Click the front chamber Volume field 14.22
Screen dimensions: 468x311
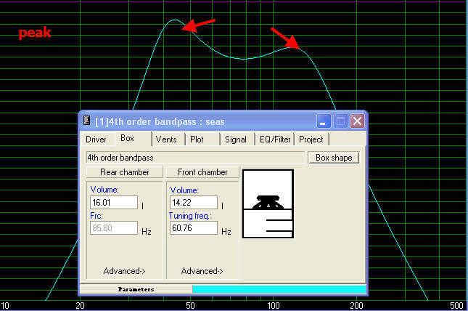pos(194,203)
